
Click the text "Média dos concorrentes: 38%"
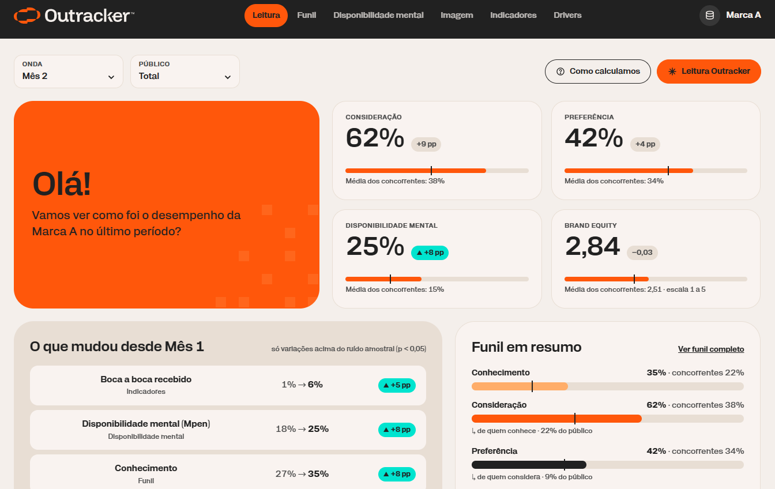pos(395,181)
